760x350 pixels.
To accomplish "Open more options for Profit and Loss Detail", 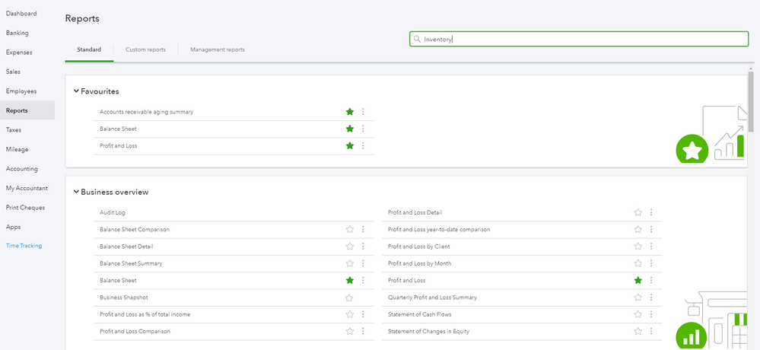I will click(651, 212).
